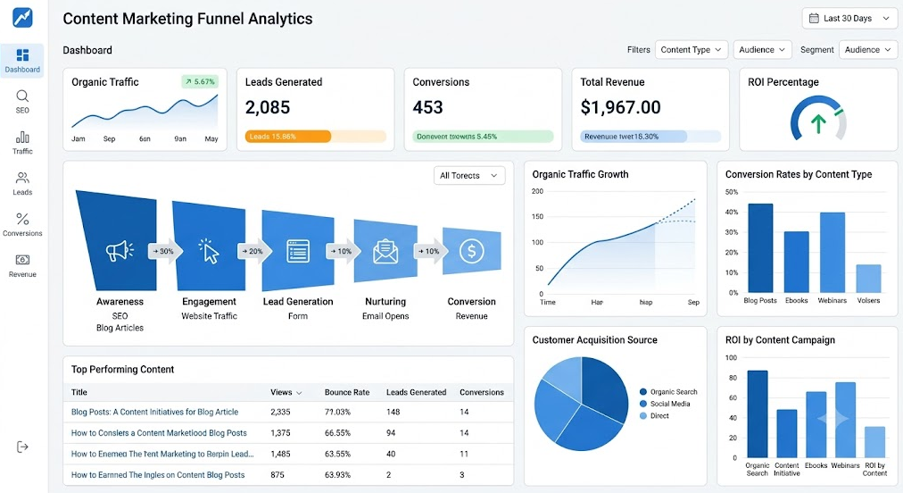
Task: Open Blog Posts: A Content Initiatives link
Action: coord(154,412)
